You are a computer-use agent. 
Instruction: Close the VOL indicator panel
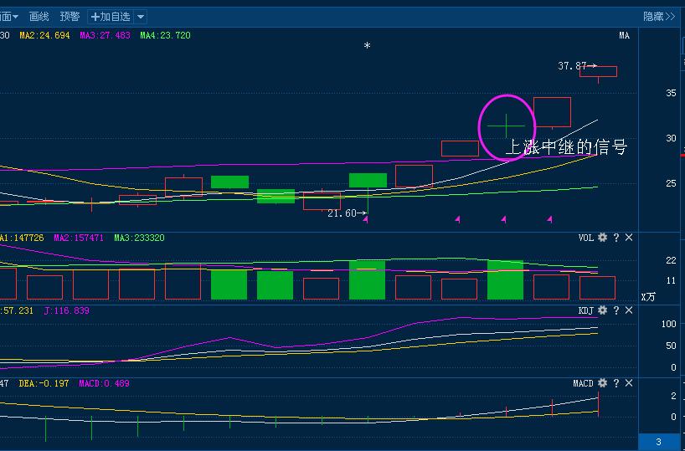pos(629,238)
